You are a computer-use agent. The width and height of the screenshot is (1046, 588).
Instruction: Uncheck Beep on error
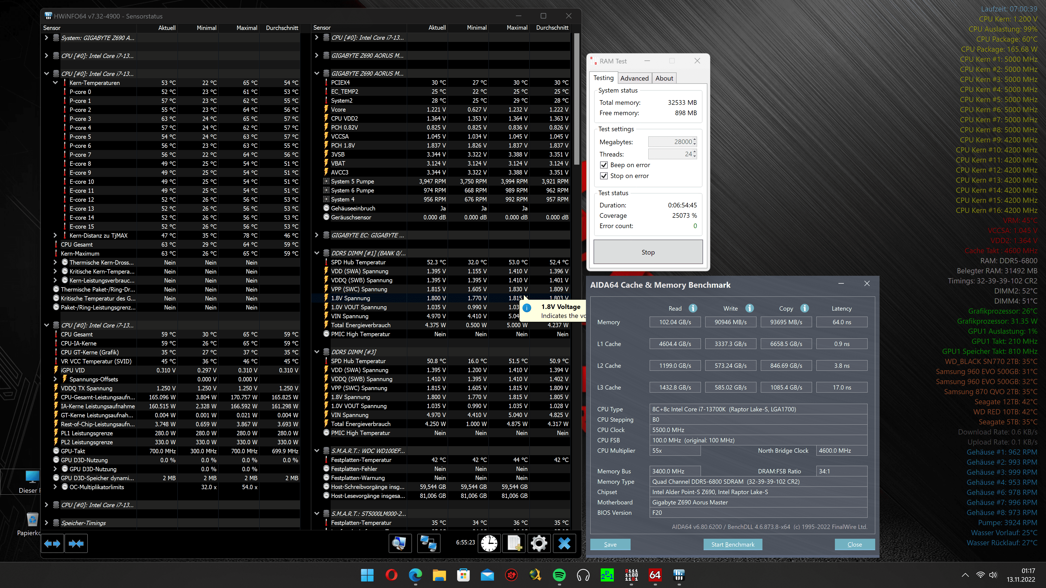tap(604, 165)
